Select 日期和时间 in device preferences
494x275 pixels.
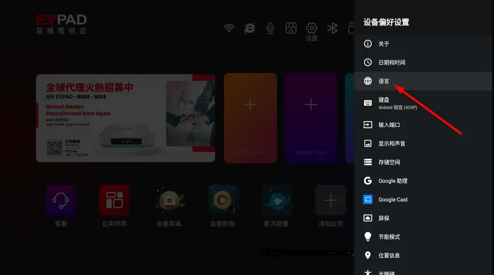(392, 63)
